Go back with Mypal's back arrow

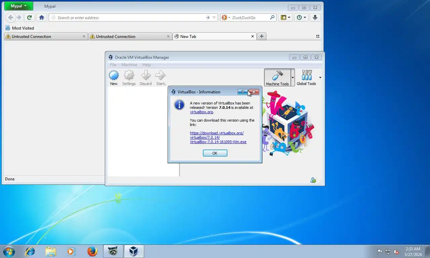click(x=11, y=17)
